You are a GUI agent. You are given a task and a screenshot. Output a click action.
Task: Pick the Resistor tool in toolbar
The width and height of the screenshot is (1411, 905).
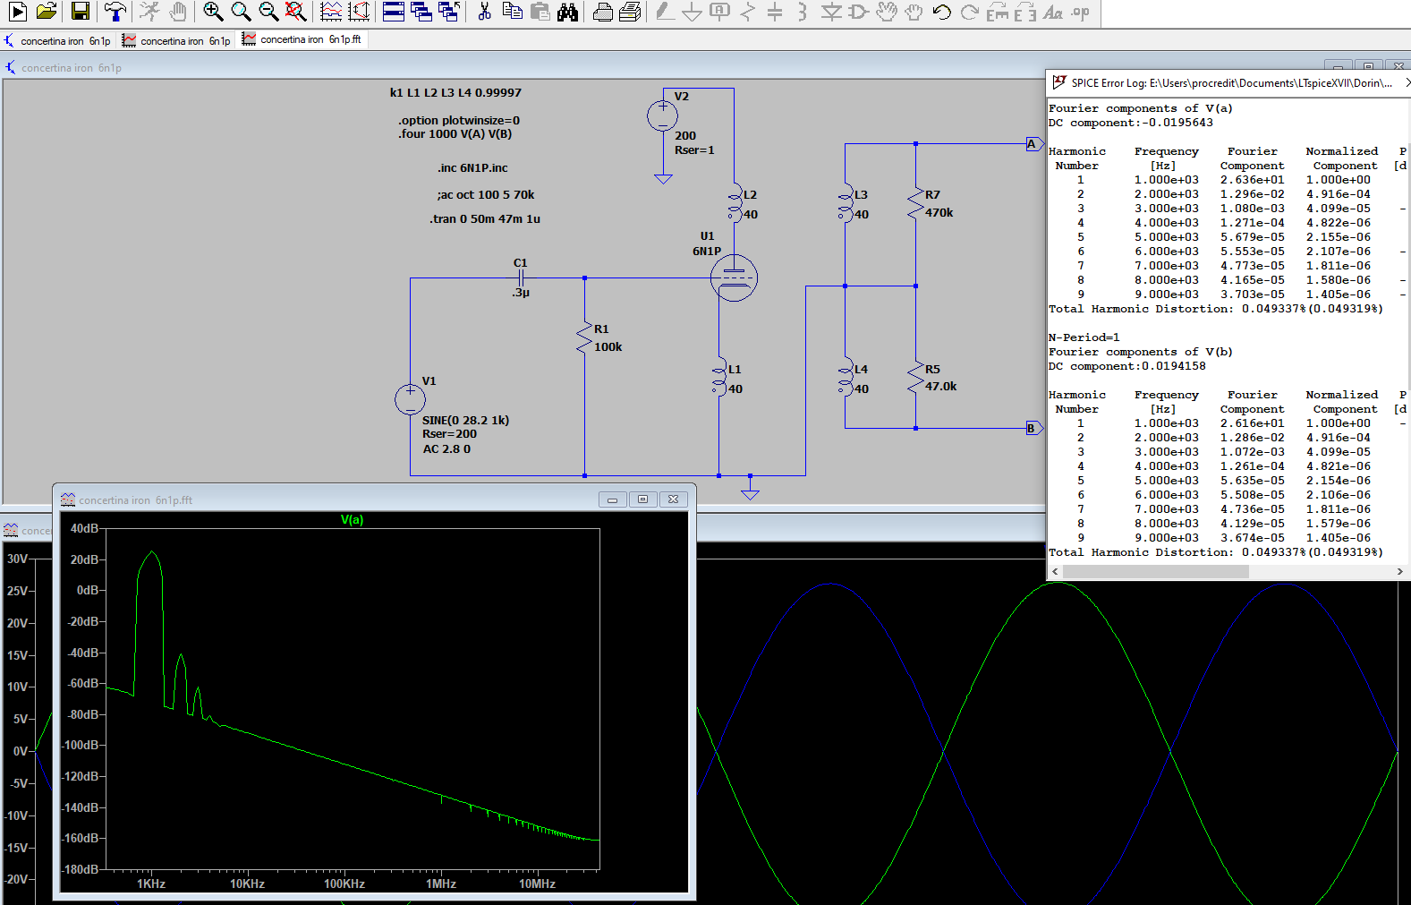coord(748,12)
